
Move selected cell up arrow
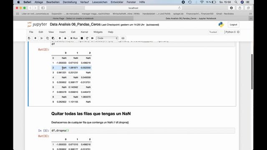click(60, 38)
